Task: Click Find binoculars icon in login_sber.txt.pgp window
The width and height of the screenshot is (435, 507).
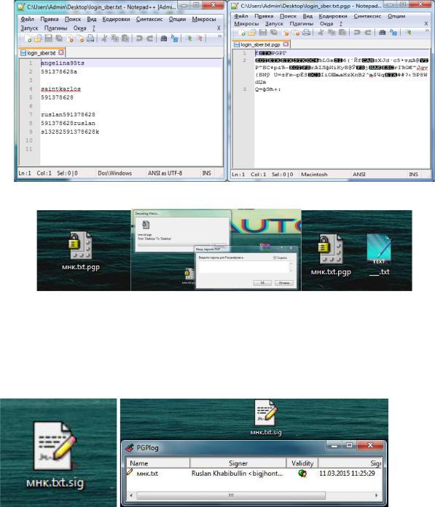Action: [x=383, y=32]
